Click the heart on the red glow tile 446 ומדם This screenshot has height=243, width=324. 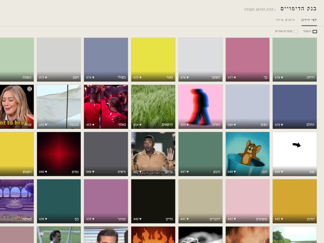click(x=46, y=172)
